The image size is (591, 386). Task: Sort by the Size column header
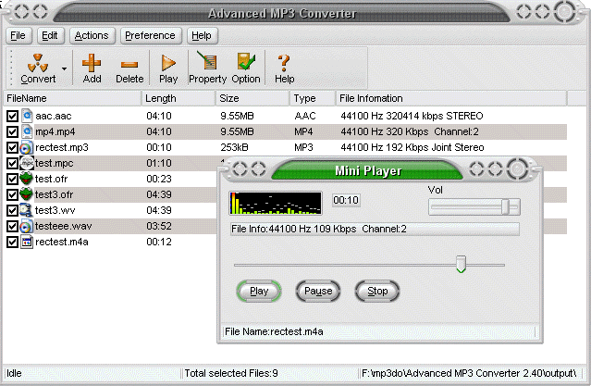click(x=252, y=98)
